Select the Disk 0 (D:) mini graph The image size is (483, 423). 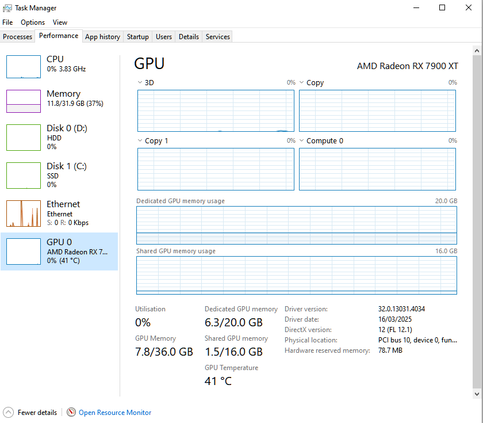click(x=24, y=138)
